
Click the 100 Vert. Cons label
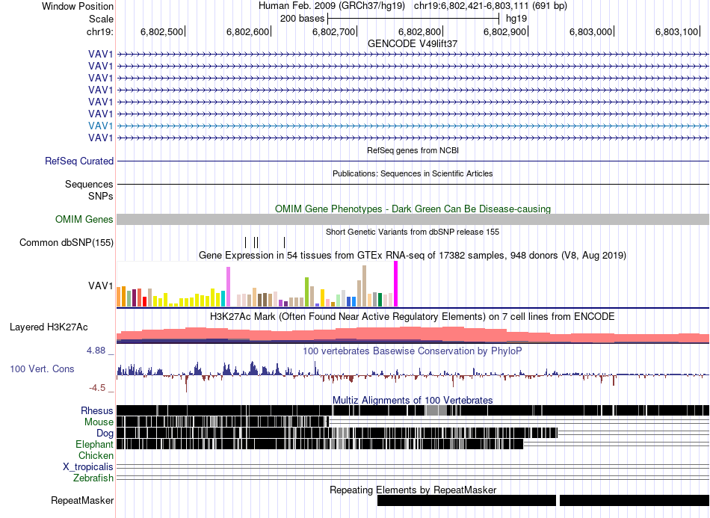(x=42, y=369)
